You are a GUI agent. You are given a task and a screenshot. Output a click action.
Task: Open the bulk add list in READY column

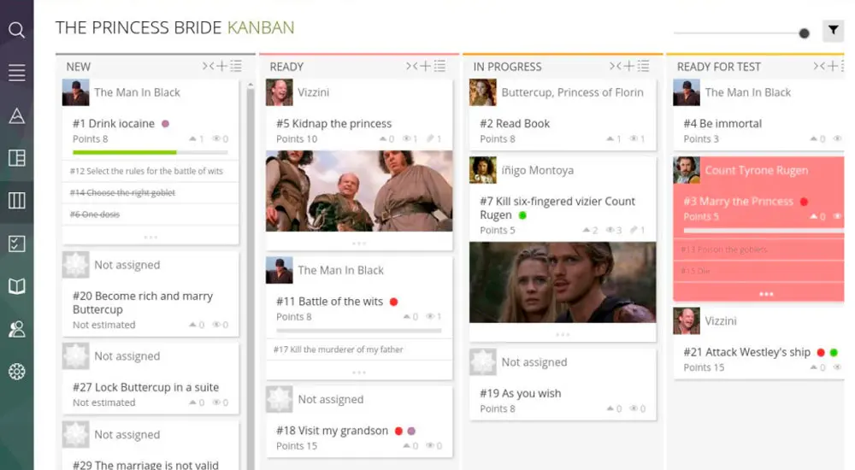pyautogui.click(x=439, y=67)
